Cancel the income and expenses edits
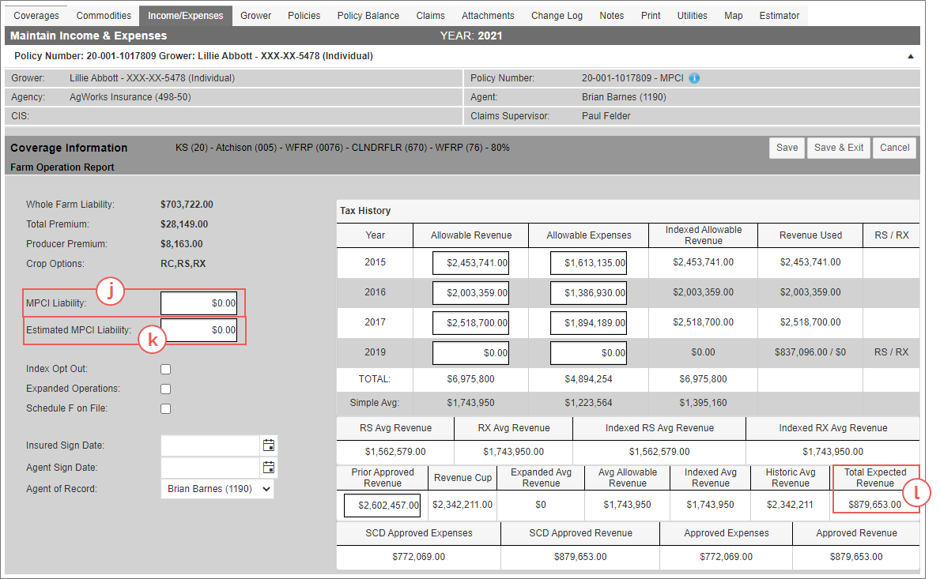940x579 pixels. [x=894, y=148]
